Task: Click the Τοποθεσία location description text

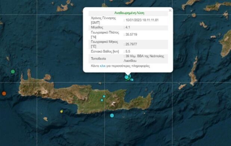Action: (144, 58)
